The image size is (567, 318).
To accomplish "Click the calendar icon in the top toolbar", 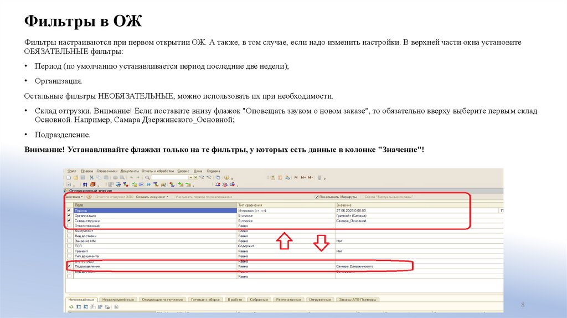I will pyautogui.click(x=280, y=178).
